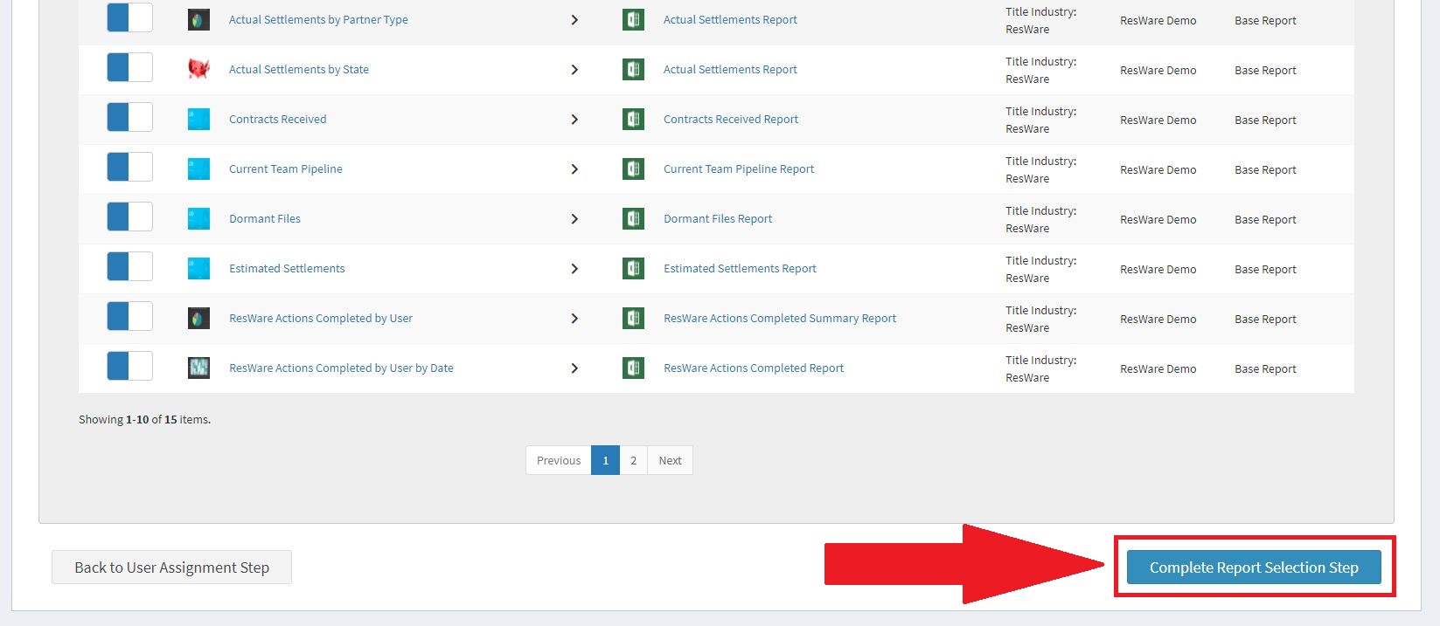1440x626 pixels.
Task: Open the Contracts Received link
Action: pos(278,119)
